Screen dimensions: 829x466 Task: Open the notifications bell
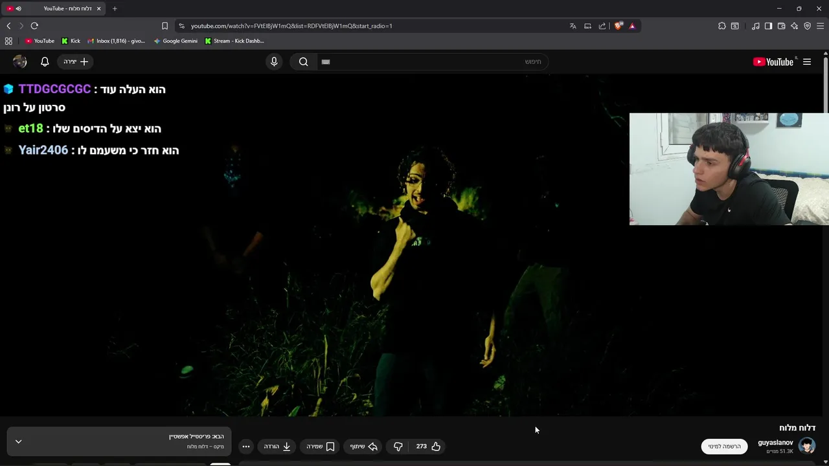coord(45,61)
